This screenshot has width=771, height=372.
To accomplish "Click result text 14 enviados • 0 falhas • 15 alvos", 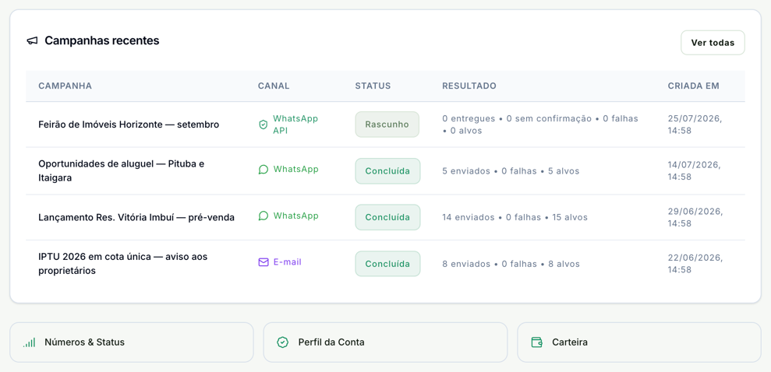I will (x=515, y=217).
